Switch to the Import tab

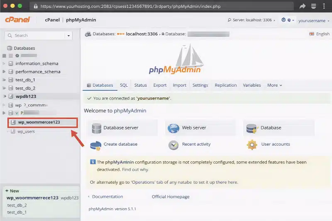[x=180, y=85]
